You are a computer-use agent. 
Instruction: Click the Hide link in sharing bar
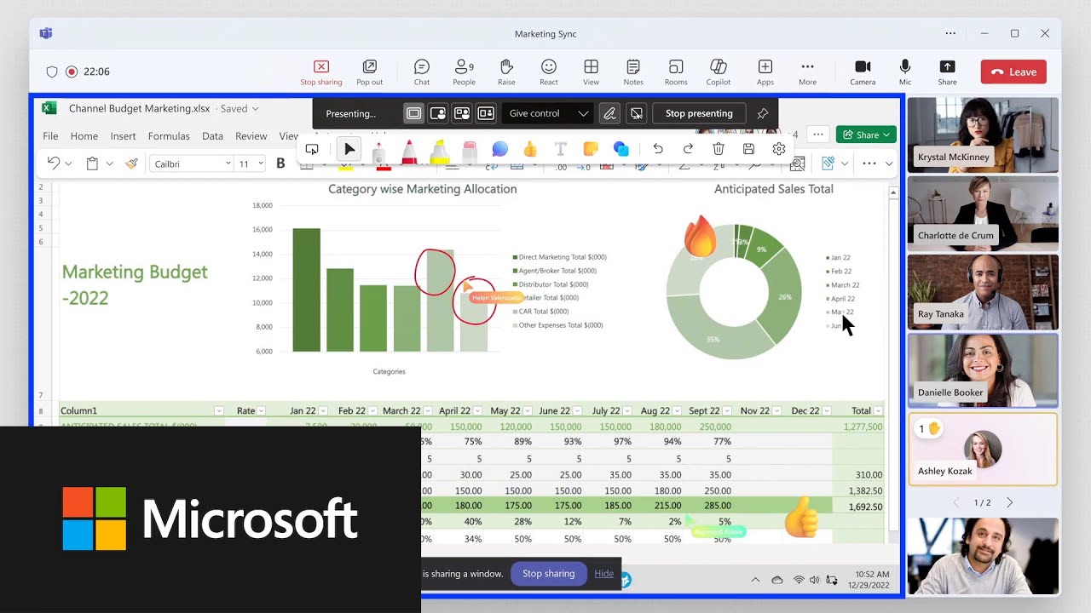[x=604, y=574]
